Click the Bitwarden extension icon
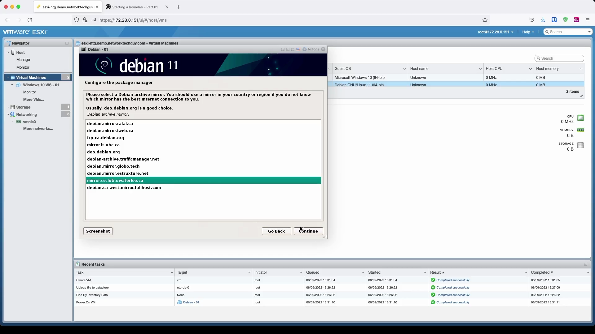 point(554,20)
